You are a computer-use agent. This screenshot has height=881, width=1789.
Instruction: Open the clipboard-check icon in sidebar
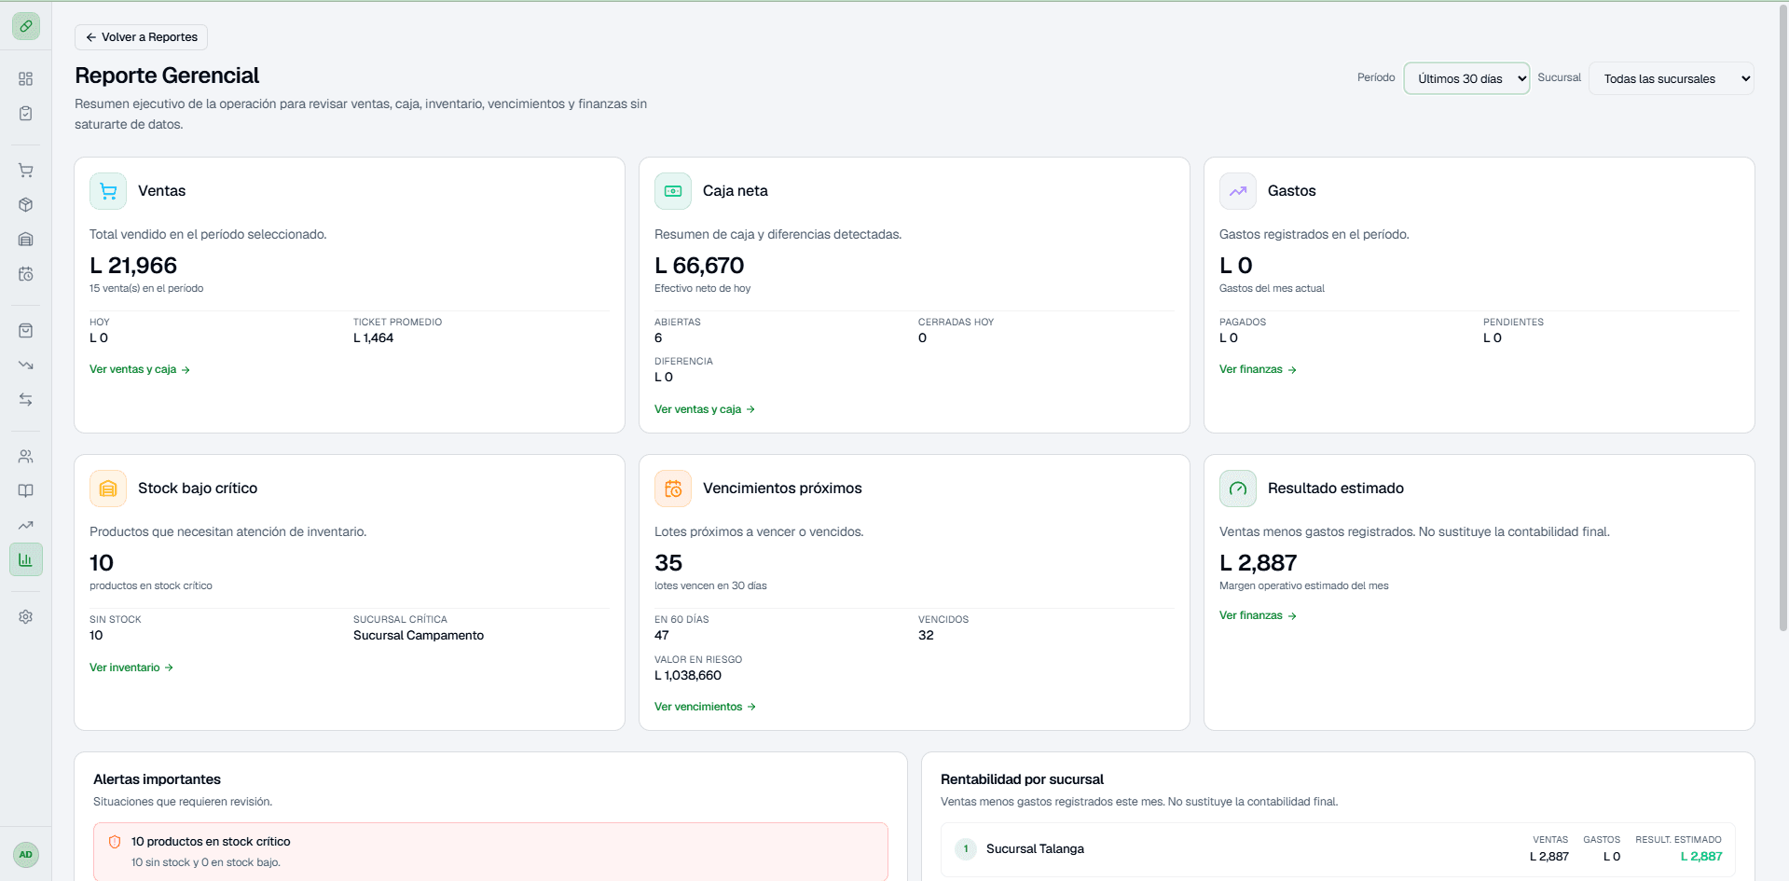[x=26, y=113]
